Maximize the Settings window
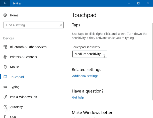Image resolution: width=153 pixels, height=118 pixels. (138, 3)
